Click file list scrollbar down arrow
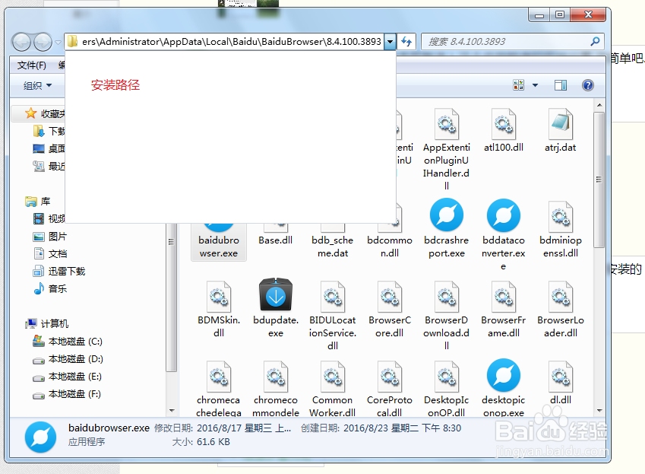Viewport: 645px width, 474px height. point(599,411)
